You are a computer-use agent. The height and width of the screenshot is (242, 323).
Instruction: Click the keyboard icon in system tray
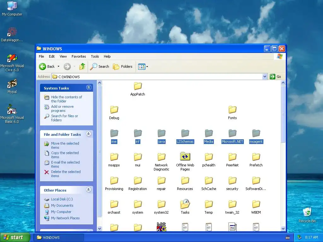click(288, 238)
